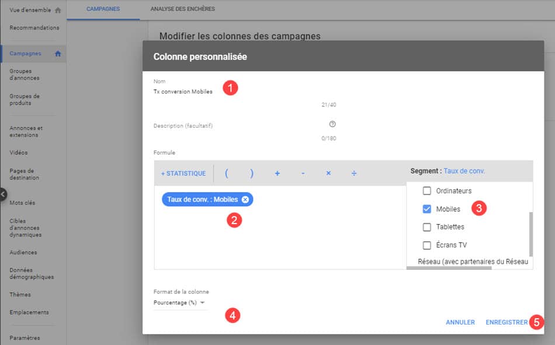Click + STATISTIQUE to add a metric
The height and width of the screenshot is (345, 555).
[183, 173]
